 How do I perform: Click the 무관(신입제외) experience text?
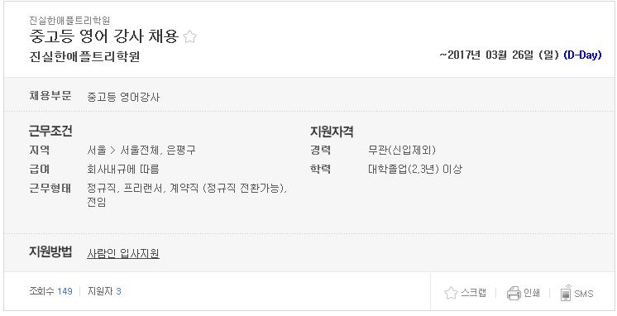click(x=402, y=151)
